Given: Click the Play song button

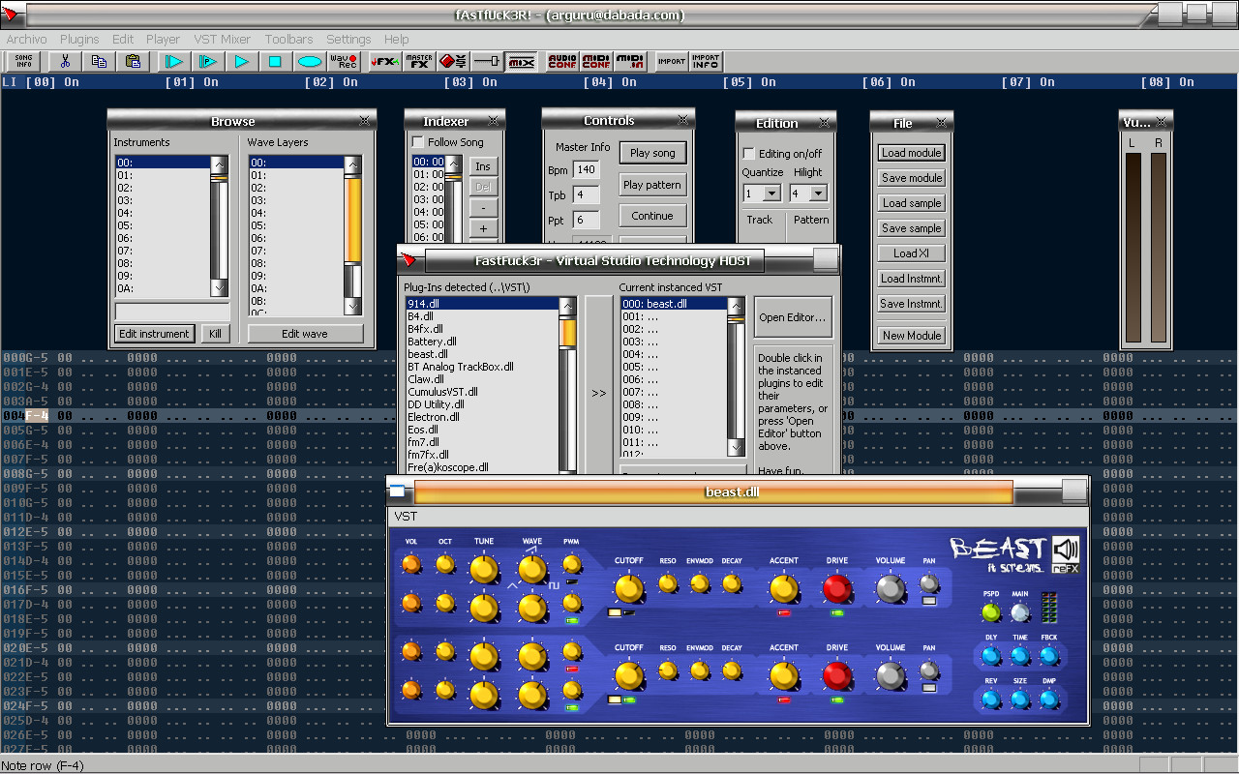Looking at the screenshot, I should (652, 153).
